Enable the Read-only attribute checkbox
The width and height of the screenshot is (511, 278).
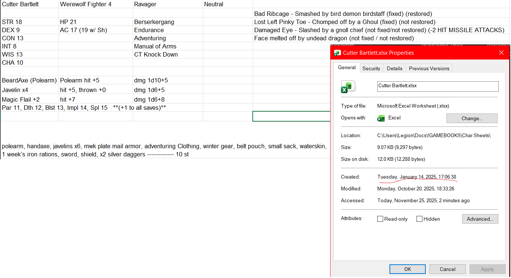[x=380, y=219]
